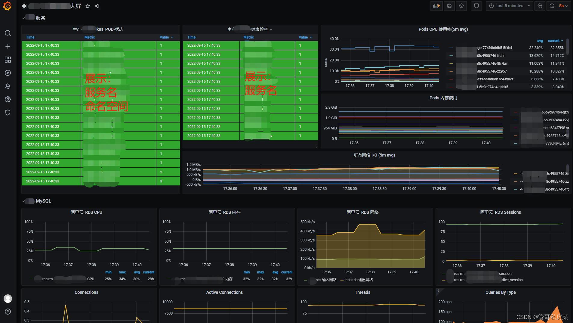Click the Create (+) icon in the sidebar

click(x=8, y=46)
